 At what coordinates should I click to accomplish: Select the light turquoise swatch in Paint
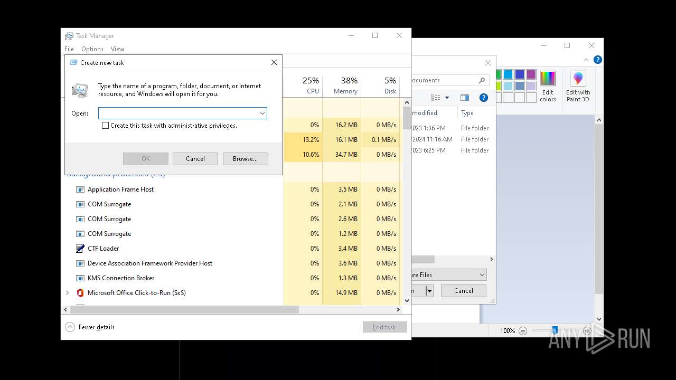point(508,86)
